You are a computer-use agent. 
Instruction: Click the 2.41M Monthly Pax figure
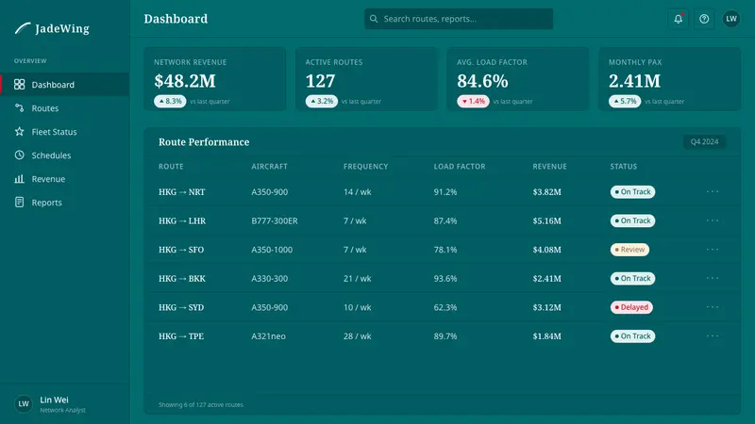(x=634, y=81)
